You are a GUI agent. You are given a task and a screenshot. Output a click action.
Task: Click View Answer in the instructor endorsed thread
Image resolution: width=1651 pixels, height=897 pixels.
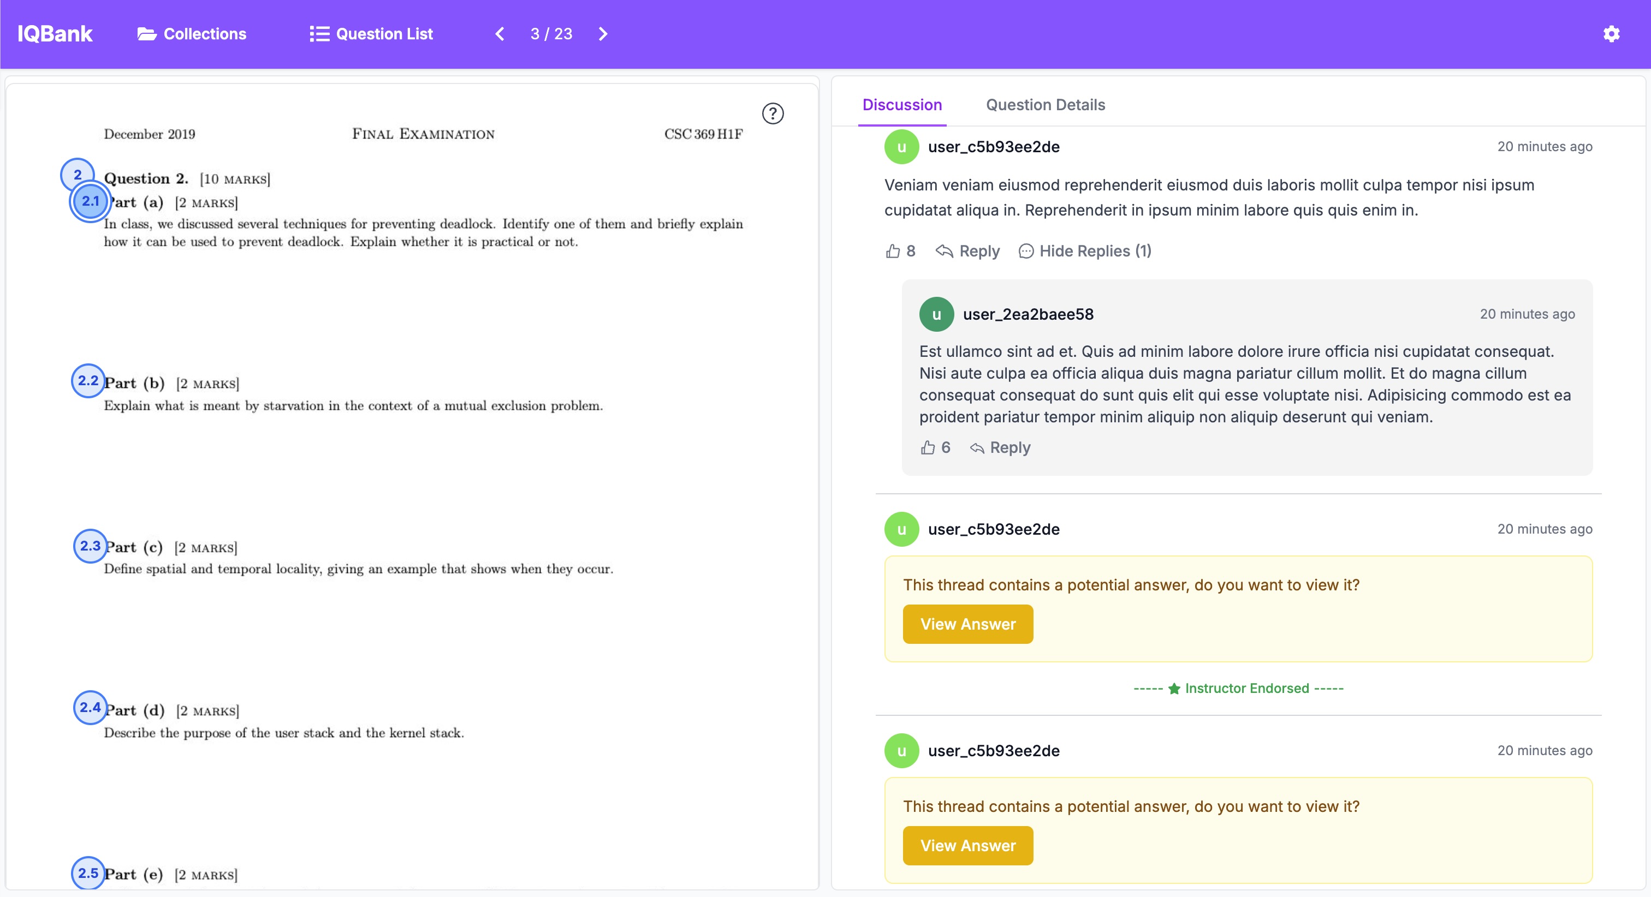point(968,624)
